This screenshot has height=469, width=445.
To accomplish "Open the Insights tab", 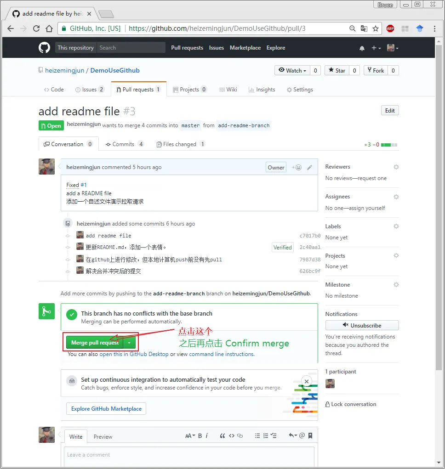I will click(262, 90).
